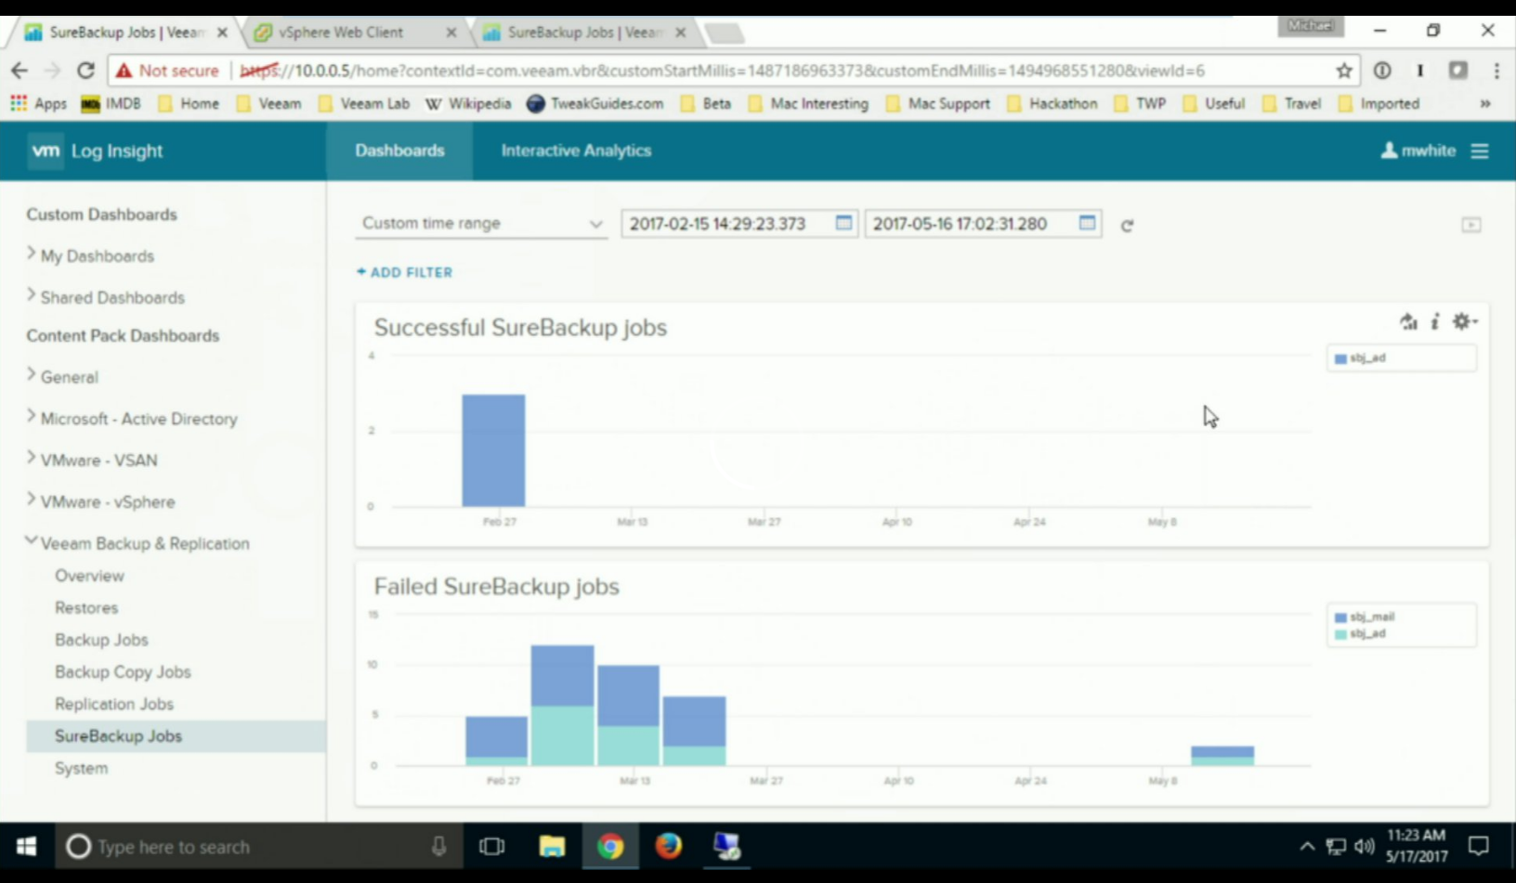Select the SureBackup Jobs dashboard
The width and height of the screenshot is (1516, 883).
click(x=176, y=736)
